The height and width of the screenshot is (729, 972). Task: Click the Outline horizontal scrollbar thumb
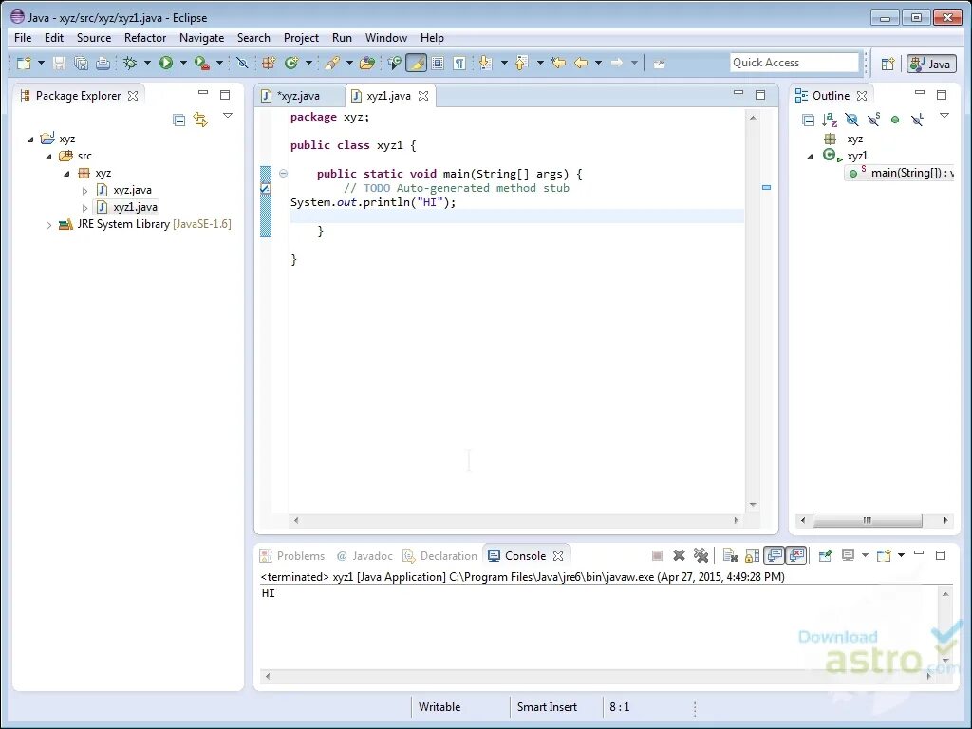point(868,521)
